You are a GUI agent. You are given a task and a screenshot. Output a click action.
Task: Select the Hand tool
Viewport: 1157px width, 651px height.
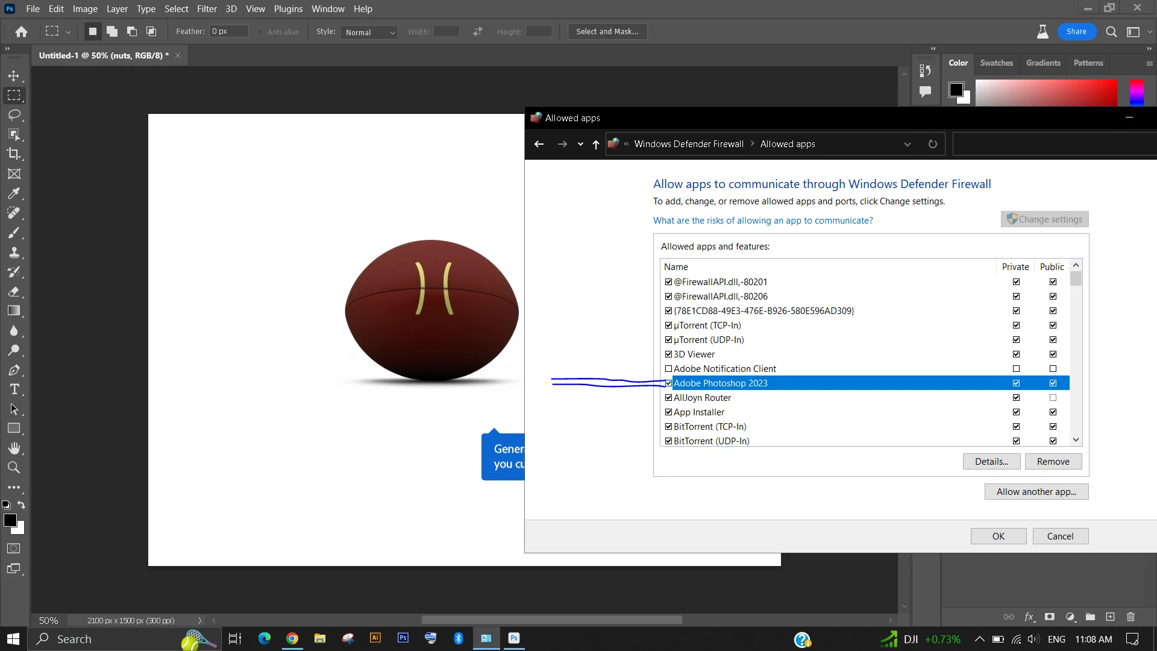14,448
